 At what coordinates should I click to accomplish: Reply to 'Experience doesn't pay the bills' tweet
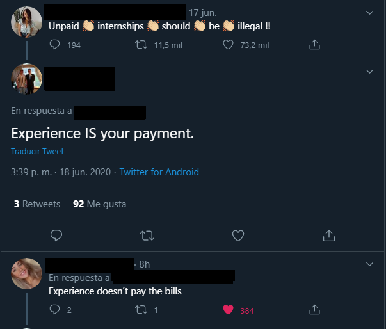pyautogui.click(x=55, y=310)
